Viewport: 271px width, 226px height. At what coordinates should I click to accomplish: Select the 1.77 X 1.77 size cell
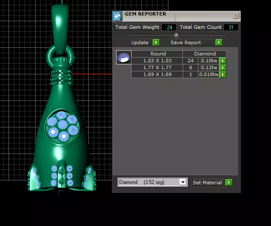coord(157,67)
